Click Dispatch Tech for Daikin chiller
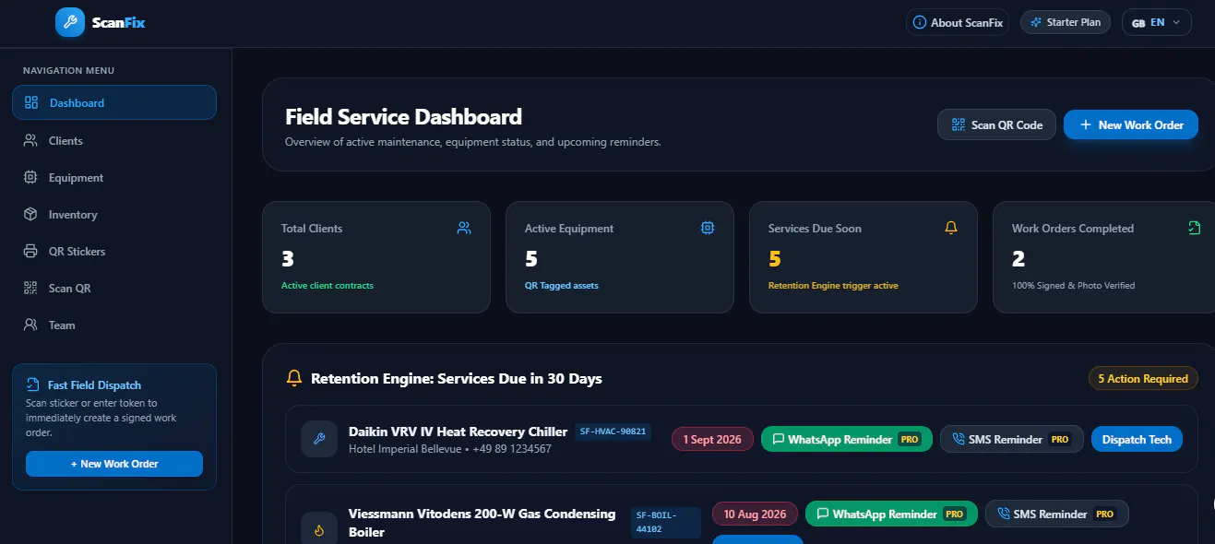This screenshot has height=544, width=1215. click(x=1137, y=439)
